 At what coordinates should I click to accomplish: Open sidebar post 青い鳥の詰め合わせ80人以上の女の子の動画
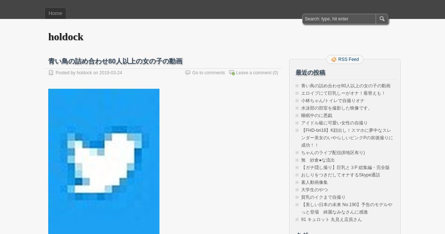click(346, 86)
